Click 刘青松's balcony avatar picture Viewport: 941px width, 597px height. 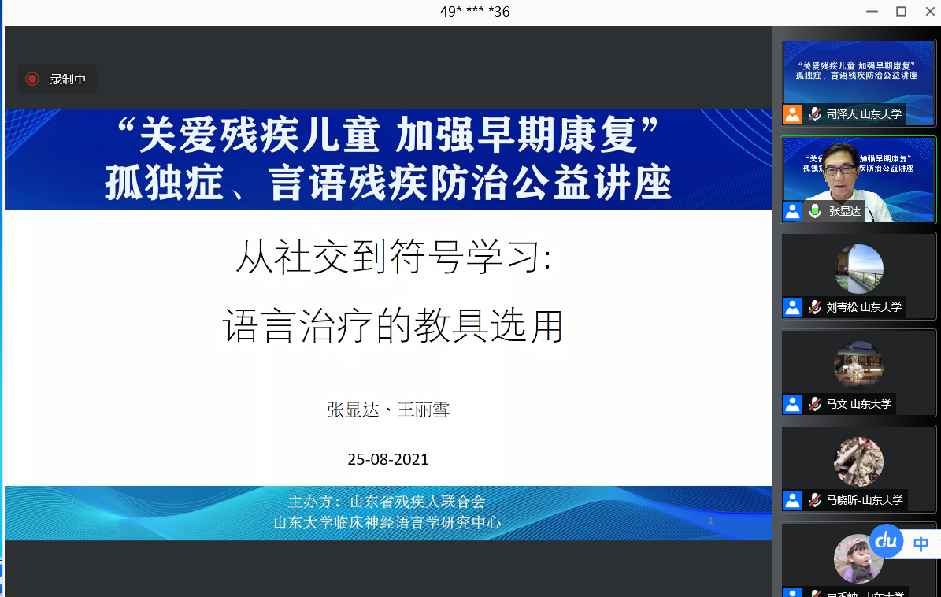coord(858,269)
